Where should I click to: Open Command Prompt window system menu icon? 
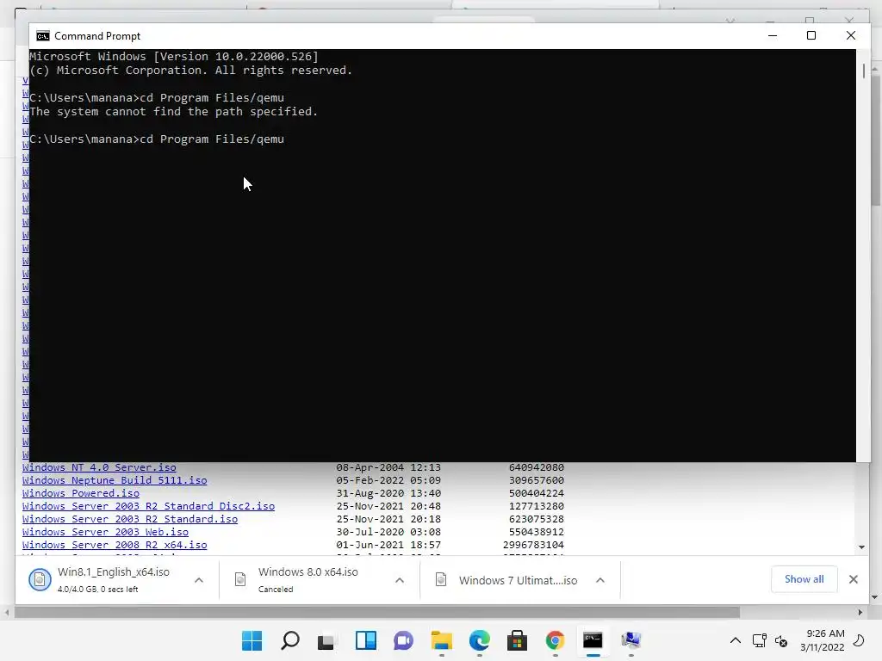43,36
